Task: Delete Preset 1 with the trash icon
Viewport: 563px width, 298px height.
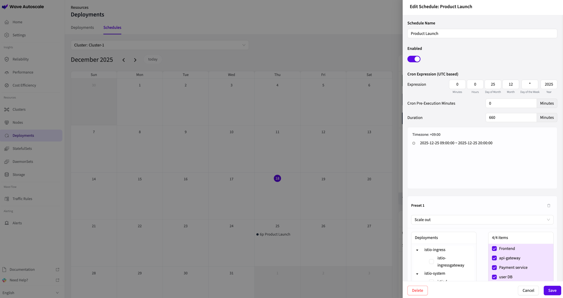Action: click(x=549, y=205)
